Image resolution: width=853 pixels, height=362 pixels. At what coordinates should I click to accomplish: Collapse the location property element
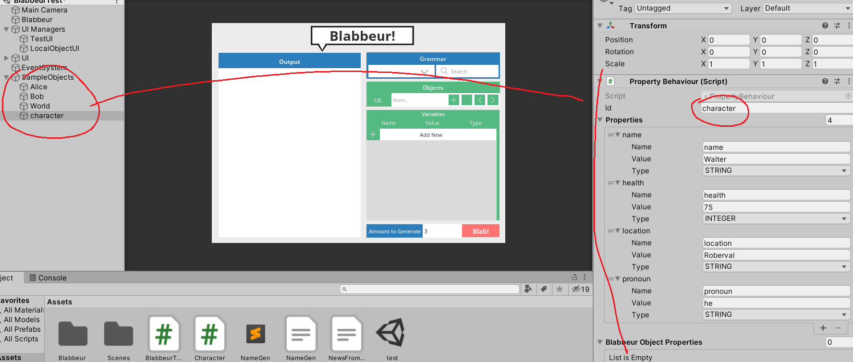(618, 231)
